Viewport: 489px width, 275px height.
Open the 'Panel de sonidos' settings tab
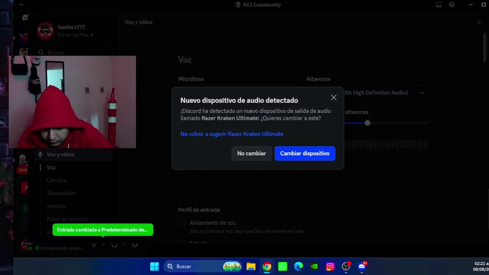pos(67,219)
